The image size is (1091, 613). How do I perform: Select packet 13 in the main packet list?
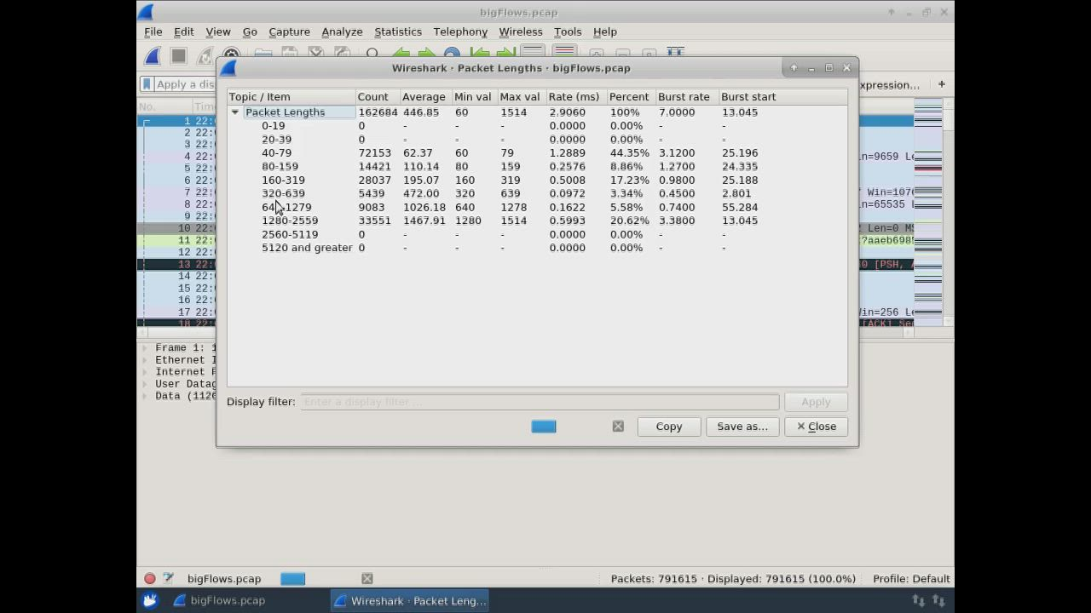click(x=177, y=265)
